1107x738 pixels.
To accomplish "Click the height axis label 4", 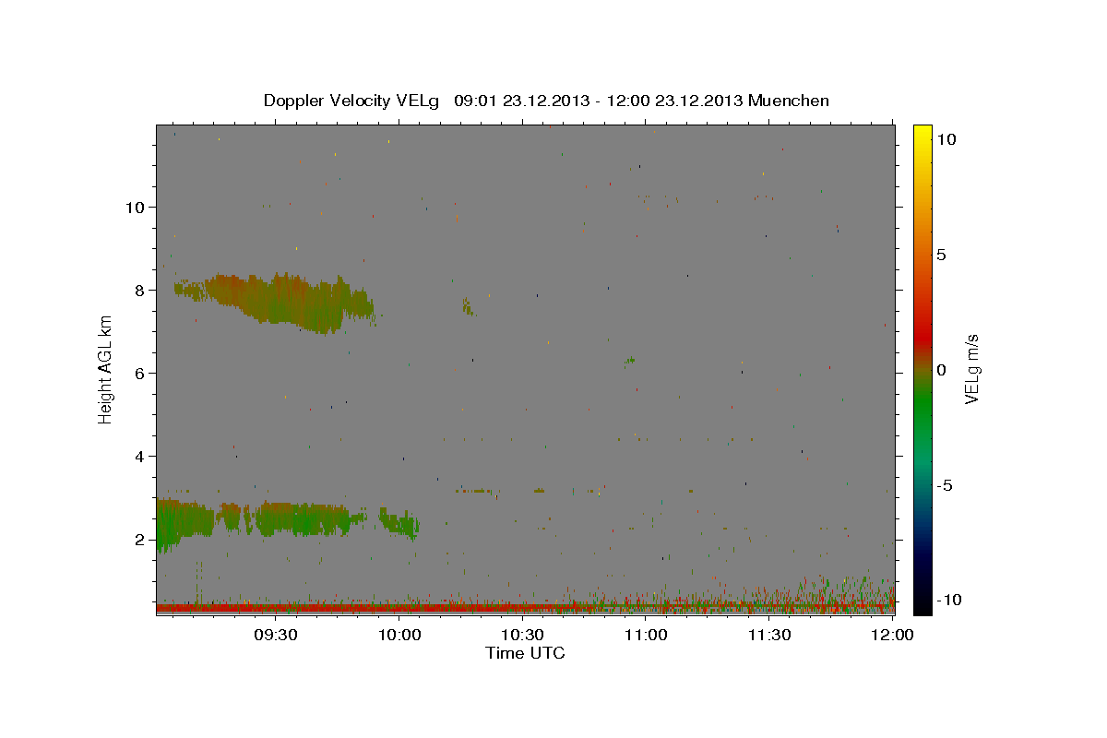I will [140, 457].
